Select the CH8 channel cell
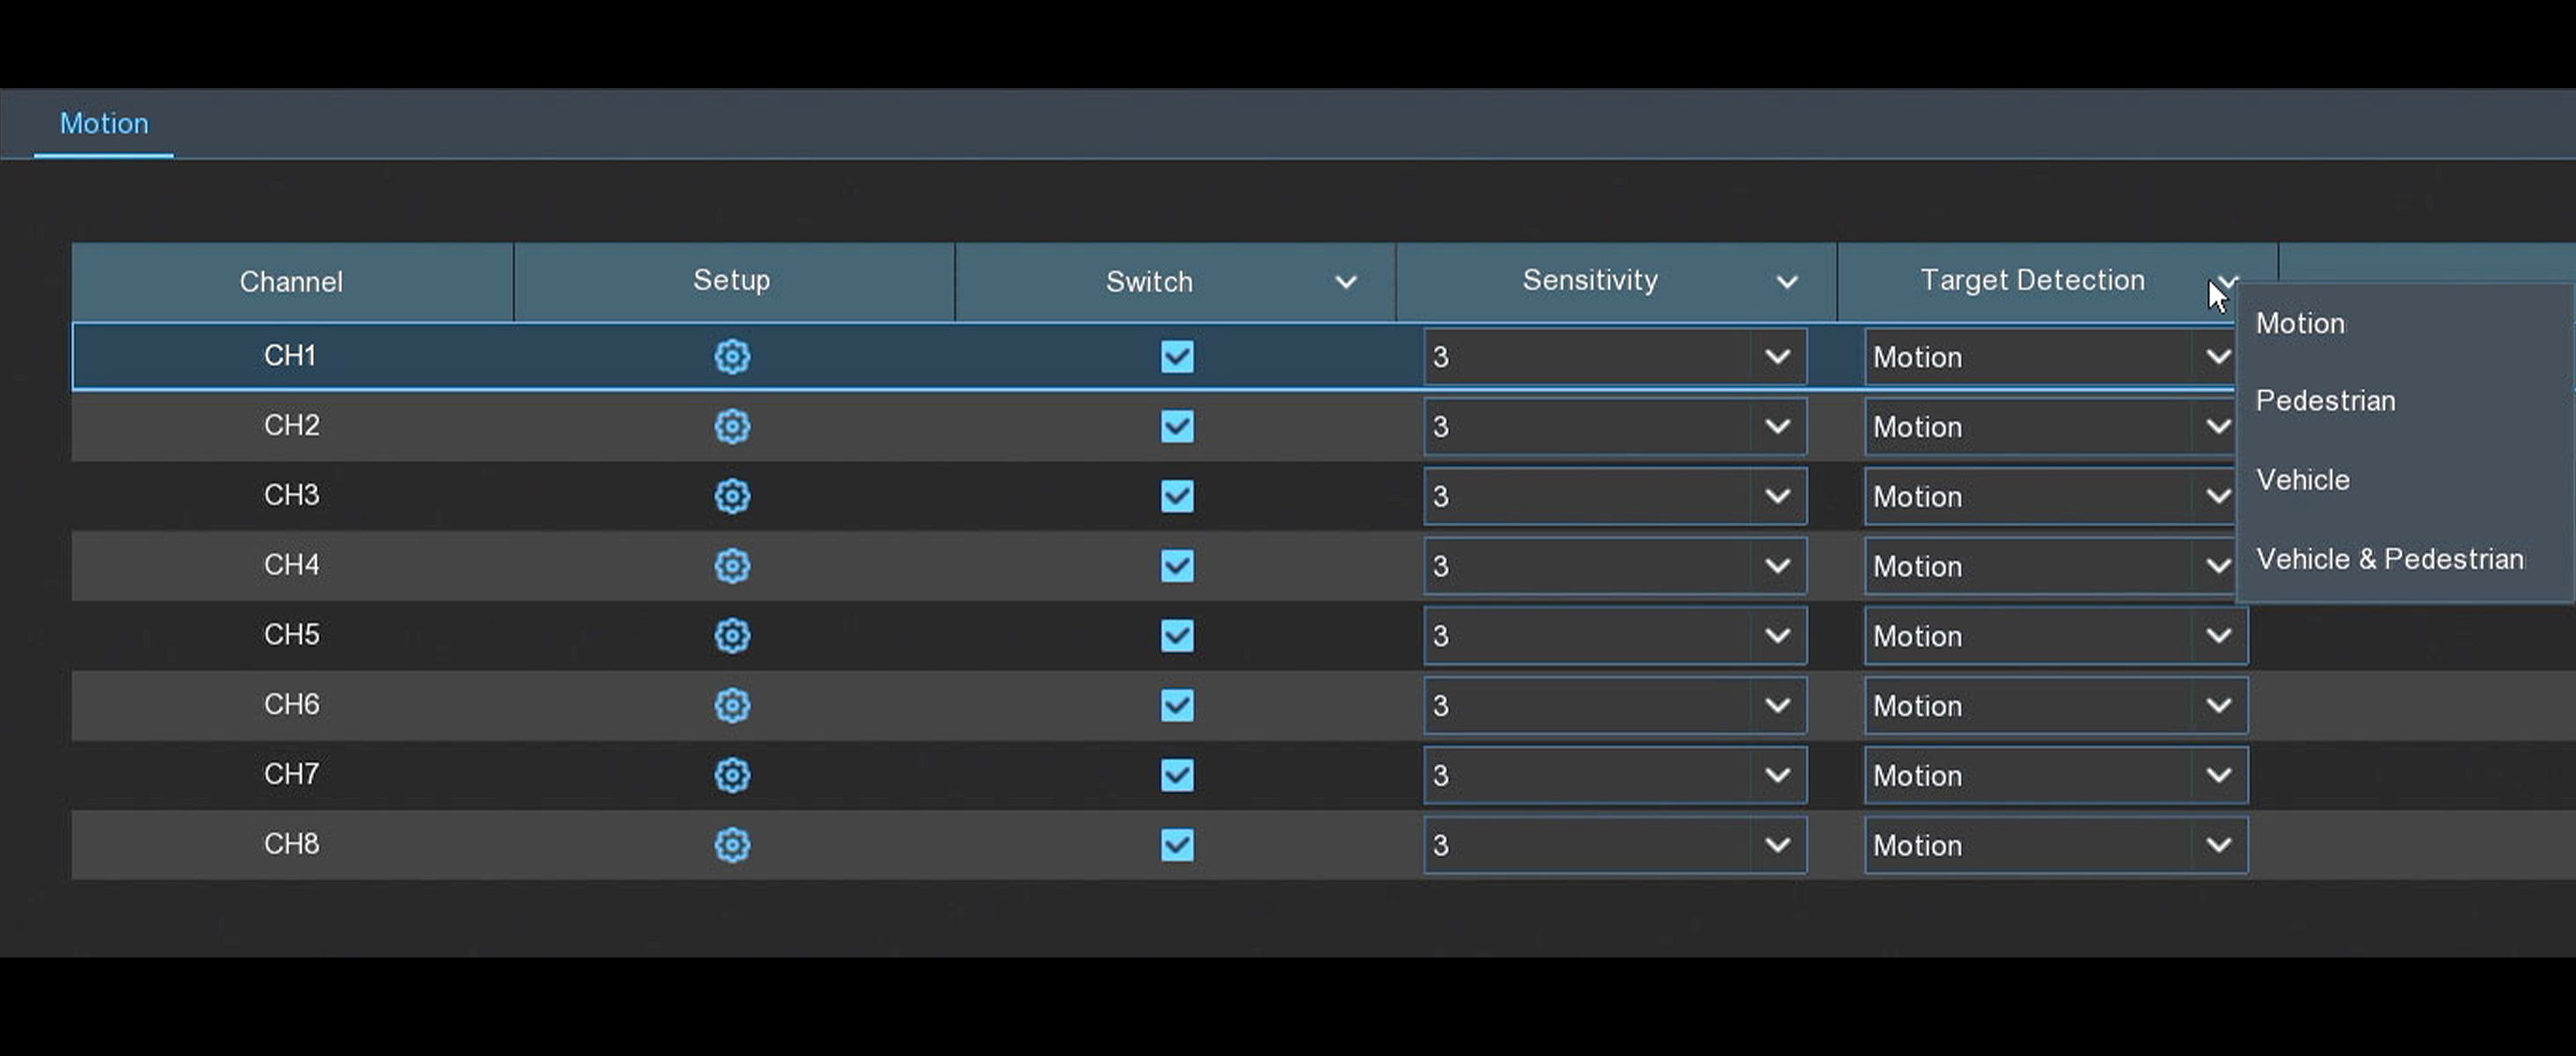The width and height of the screenshot is (2576, 1056). [291, 845]
